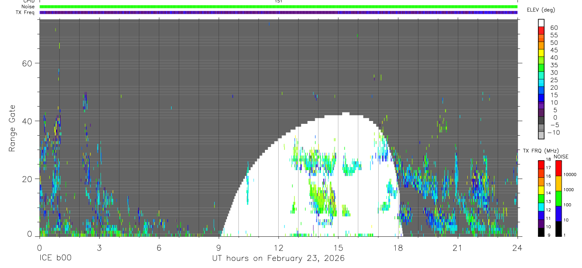
Task: Click the red top swatch of TX FRQ bar
Action: point(541,164)
